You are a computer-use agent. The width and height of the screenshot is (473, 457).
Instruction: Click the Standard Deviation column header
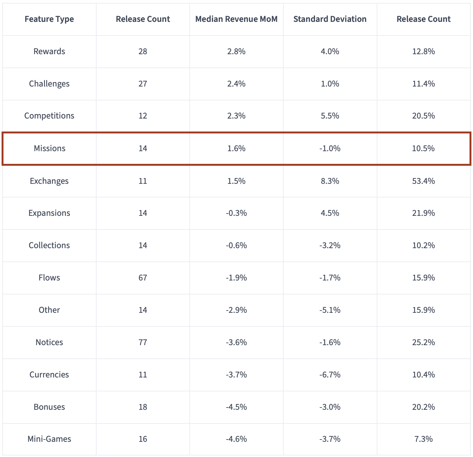pos(330,19)
